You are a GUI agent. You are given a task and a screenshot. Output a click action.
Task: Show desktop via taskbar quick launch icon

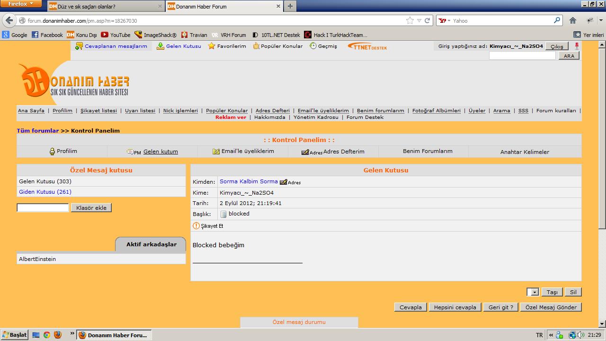point(36,335)
